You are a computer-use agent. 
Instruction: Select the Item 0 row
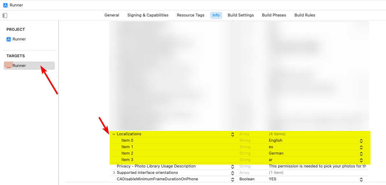tap(240, 141)
